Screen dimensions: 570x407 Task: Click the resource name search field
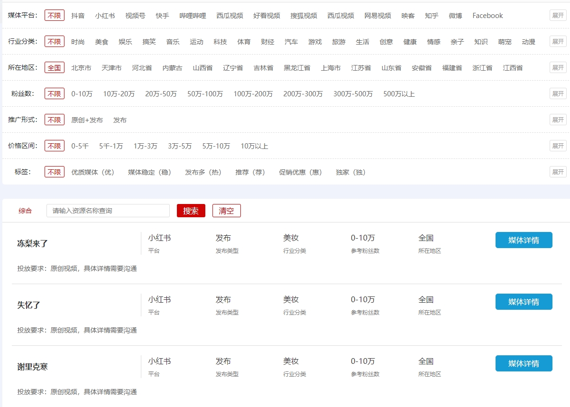108,211
